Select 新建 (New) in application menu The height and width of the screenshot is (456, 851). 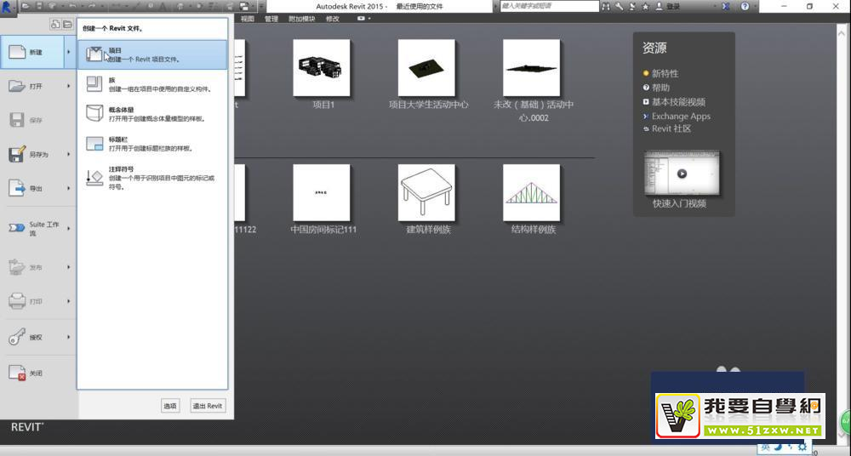(x=32, y=52)
